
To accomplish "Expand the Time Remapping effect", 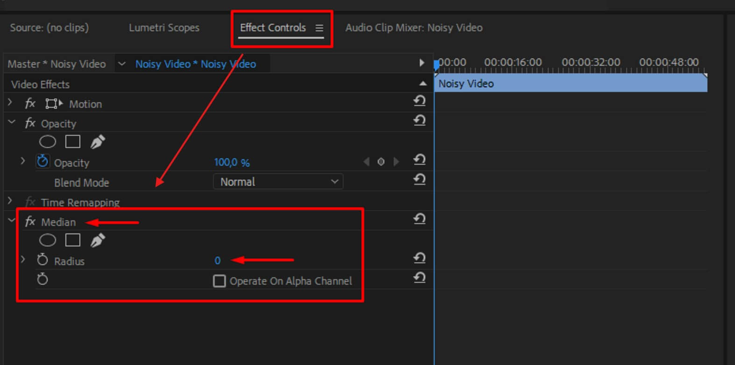I will tap(10, 201).
